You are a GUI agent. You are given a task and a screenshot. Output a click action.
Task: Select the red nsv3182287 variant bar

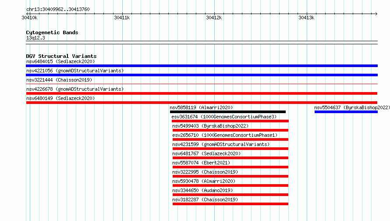[230, 204]
